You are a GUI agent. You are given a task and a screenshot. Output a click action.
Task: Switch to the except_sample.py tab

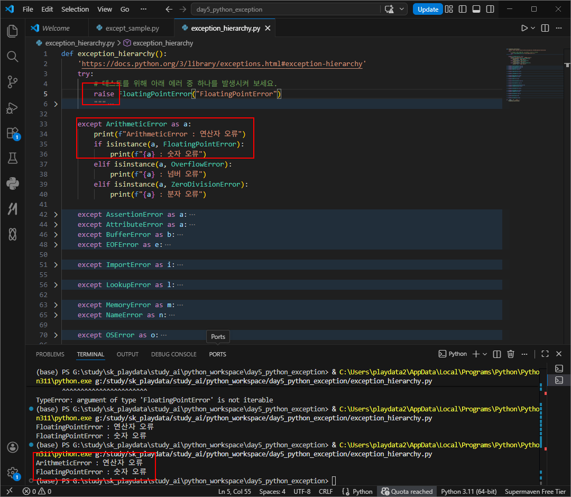click(x=132, y=28)
